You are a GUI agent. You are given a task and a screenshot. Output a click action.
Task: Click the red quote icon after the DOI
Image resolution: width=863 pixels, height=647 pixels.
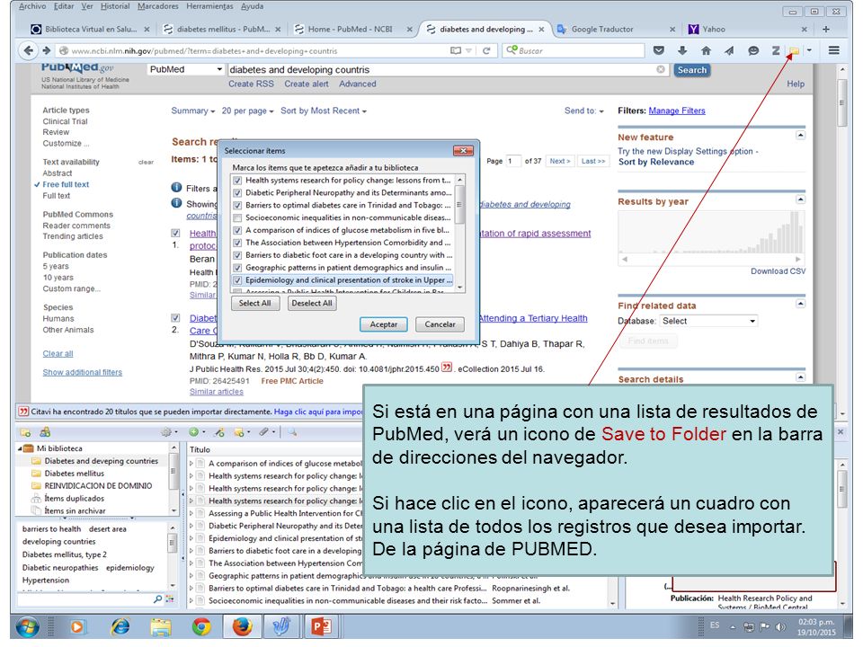[x=447, y=368]
